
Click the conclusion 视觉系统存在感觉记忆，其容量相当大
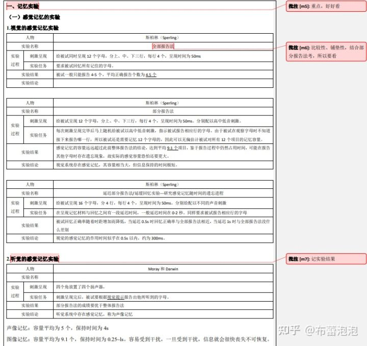click(117, 165)
